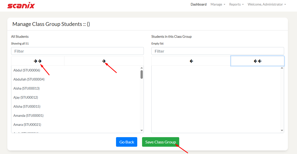
Task: Choose Ajay (STU00012) from the list
Action: [x=26, y=97]
